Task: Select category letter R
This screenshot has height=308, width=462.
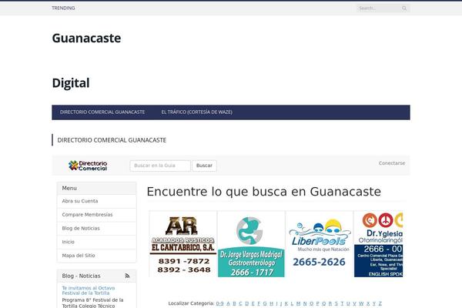Action: point(330,303)
